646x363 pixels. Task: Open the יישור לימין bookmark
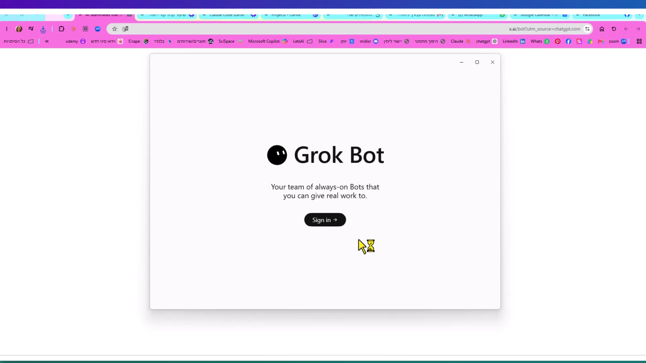click(397, 41)
